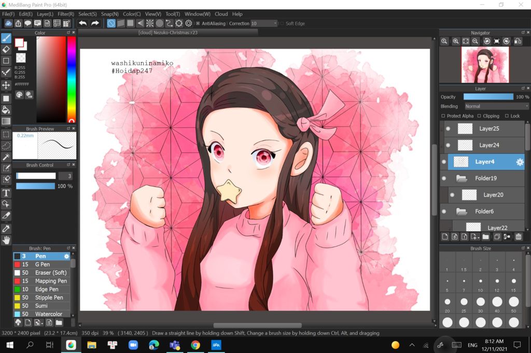Select the rectangular Select tool
Screen dimensions: 531x353
click(6, 135)
